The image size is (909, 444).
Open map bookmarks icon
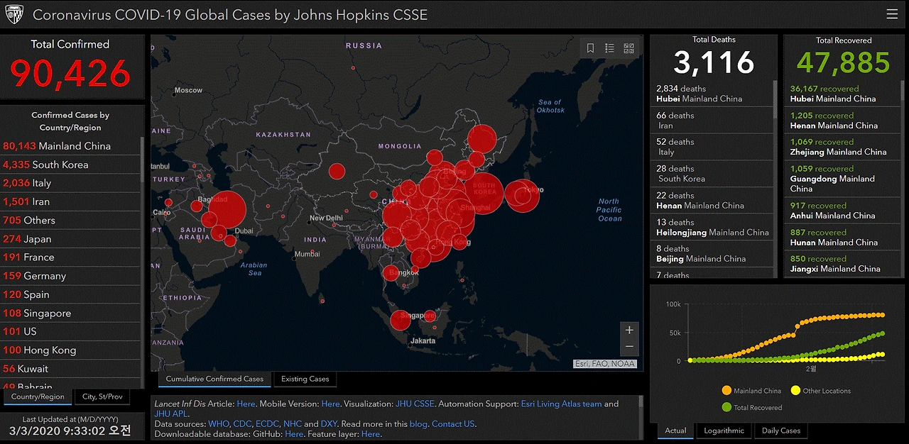(x=590, y=48)
